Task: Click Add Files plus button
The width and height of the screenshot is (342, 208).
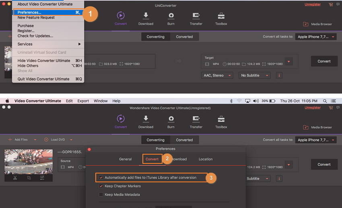Action: 10,140
